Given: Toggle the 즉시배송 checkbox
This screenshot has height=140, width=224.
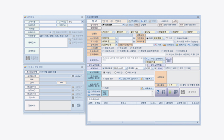Looking at the screenshot, I should click(103, 68).
